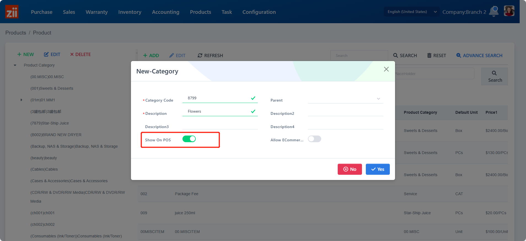The width and height of the screenshot is (526, 241).
Task: Open the language selector dropdown
Action: point(411,12)
